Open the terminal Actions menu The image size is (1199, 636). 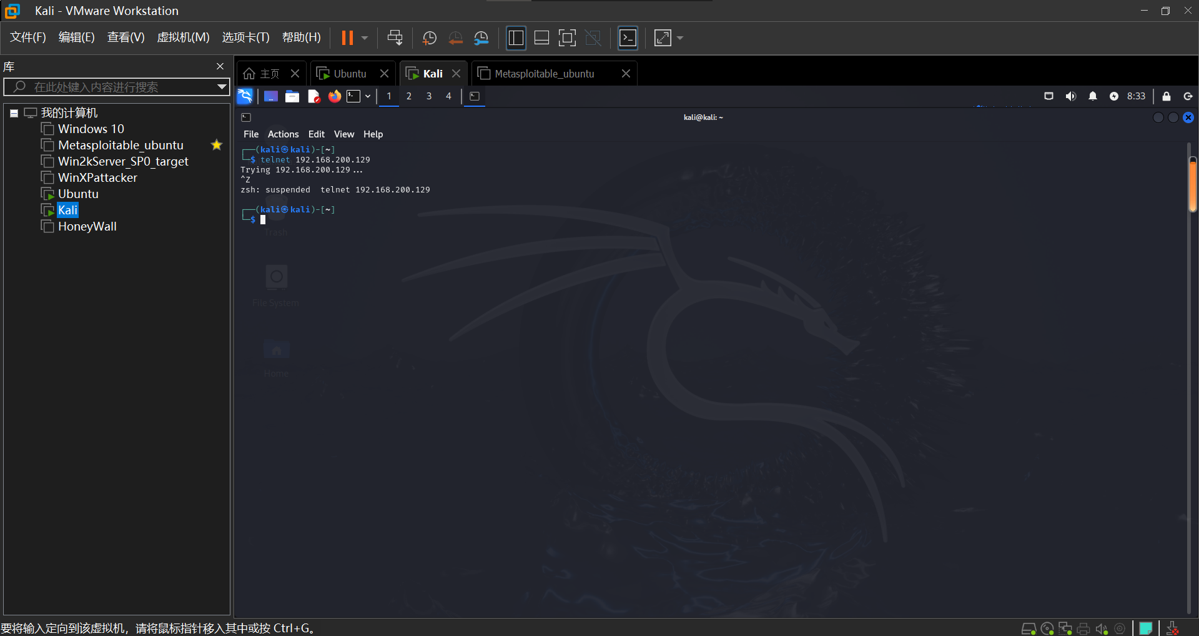tap(283, 134)
